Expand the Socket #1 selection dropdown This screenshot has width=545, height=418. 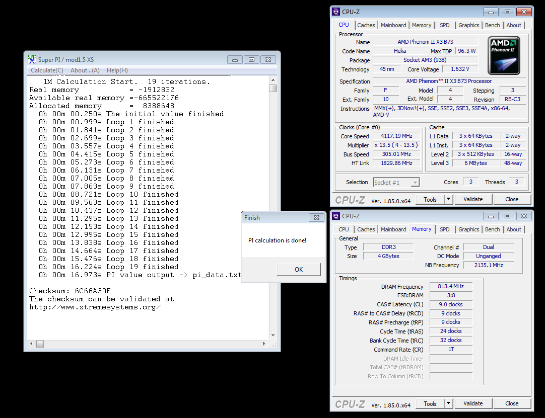[415, 182]
